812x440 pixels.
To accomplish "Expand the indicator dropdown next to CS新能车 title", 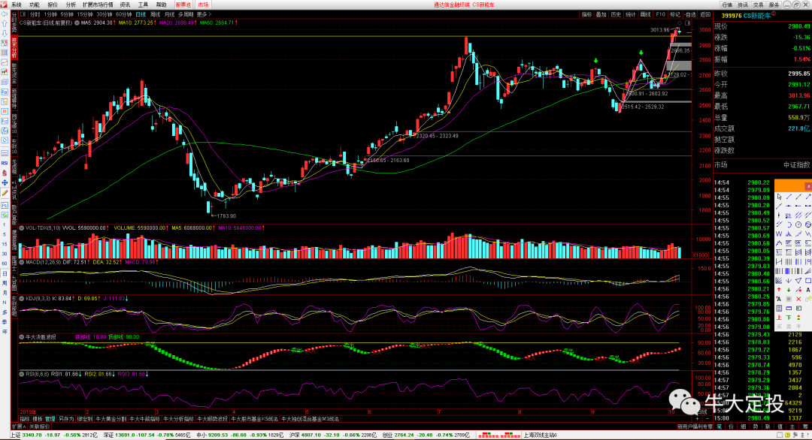I will [x=77, y=23].
